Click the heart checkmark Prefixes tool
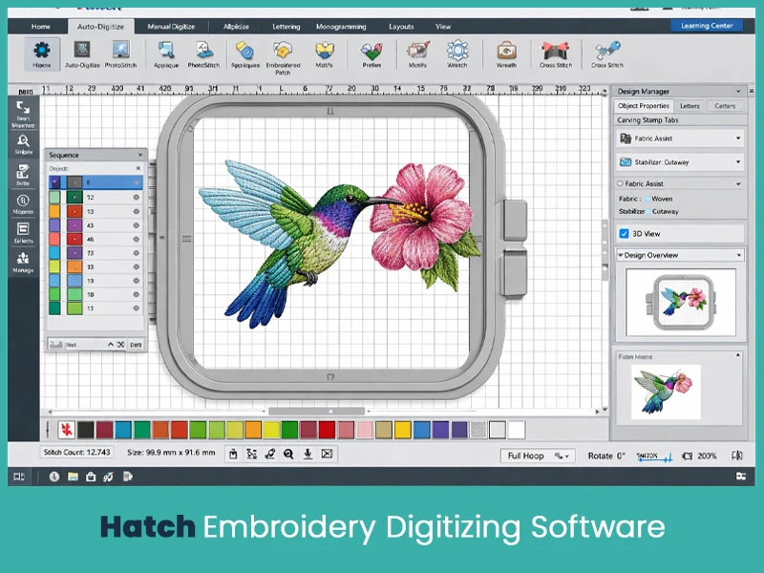The width and height of the screenshot is (764, 573). (x=371, y=53)
